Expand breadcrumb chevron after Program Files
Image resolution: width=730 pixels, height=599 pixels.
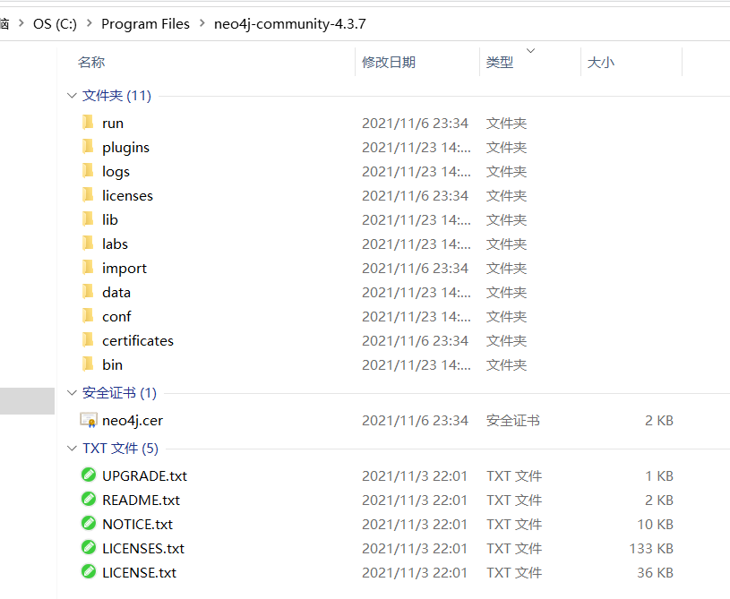pyautogui.click(x=202, y=23)
